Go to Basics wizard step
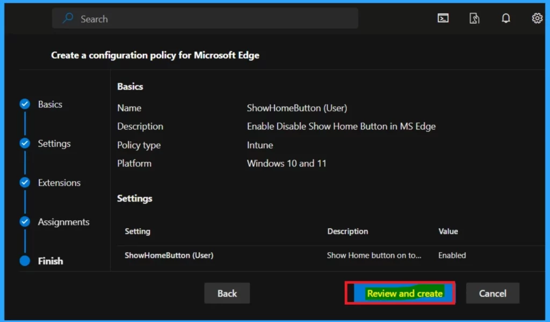The width and height of the screenshot is (550, 322). click(x=50, y=104)
